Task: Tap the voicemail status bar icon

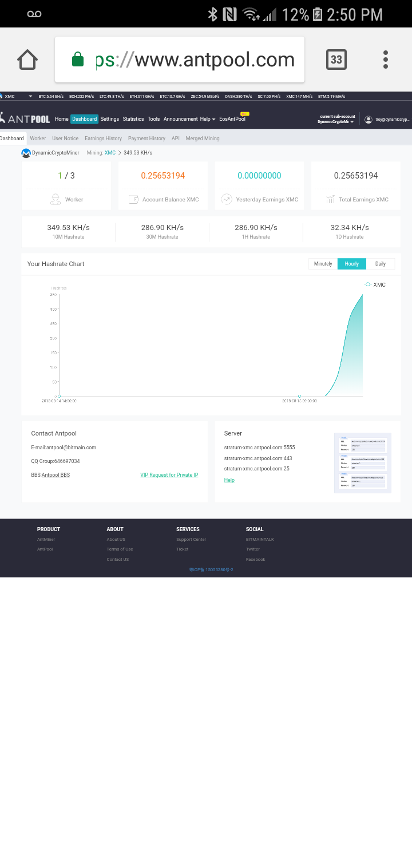Action: 34,14
